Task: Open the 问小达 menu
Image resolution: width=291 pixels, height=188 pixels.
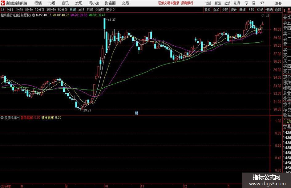Action: (94, 3)
